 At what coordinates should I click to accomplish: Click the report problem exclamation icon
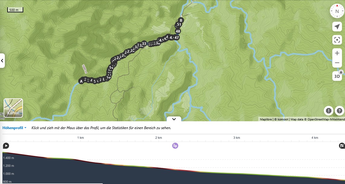point(328,111)
